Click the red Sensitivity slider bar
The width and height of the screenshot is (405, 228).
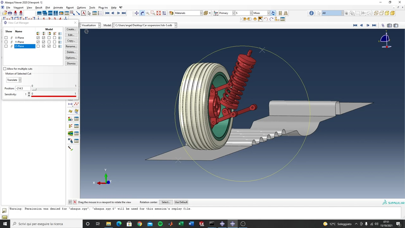(53, 96)
